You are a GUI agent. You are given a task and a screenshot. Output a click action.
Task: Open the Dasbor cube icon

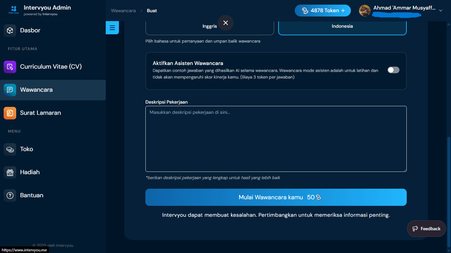[10, 30]
